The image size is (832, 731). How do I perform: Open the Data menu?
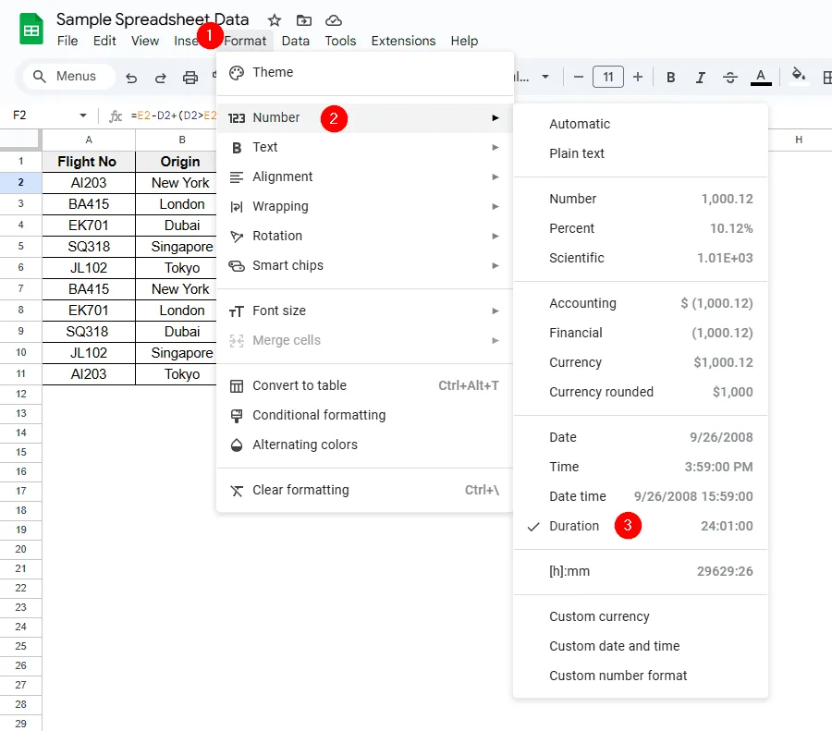tap(296, 41)
